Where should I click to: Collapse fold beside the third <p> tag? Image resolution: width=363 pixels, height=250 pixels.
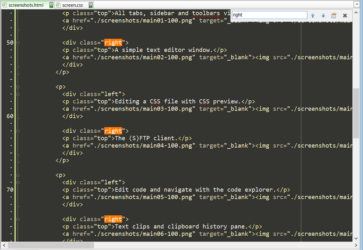(18, 175)
